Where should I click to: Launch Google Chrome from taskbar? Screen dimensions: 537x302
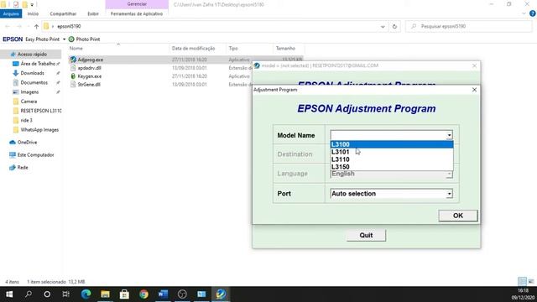[x=143, y=294]
